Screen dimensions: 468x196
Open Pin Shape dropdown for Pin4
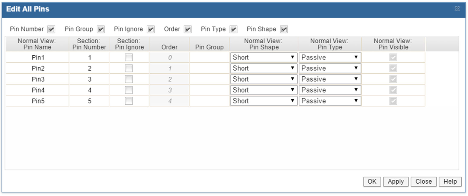coord(263,90)
